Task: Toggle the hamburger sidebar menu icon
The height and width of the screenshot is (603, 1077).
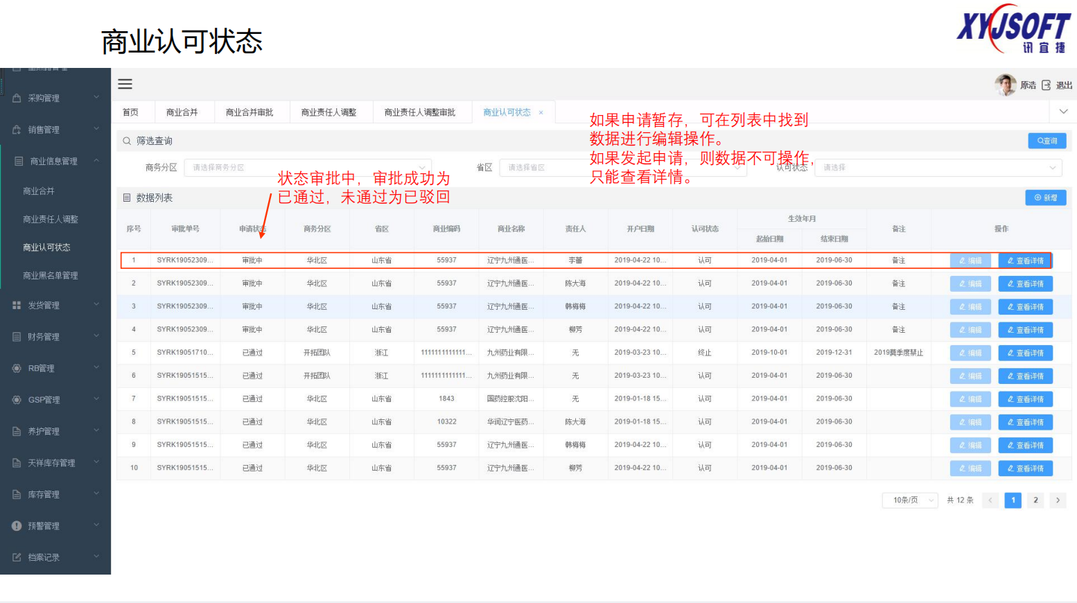Action: (125, 84)
